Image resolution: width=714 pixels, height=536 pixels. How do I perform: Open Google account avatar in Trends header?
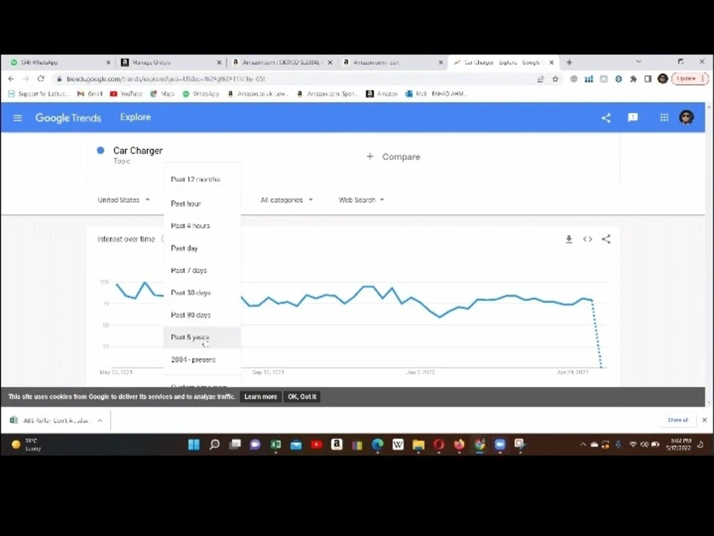687,118
